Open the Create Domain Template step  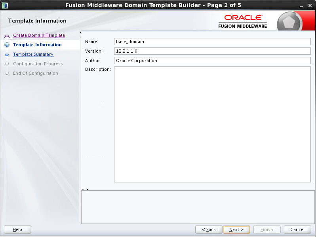click(x=39, y=35)
